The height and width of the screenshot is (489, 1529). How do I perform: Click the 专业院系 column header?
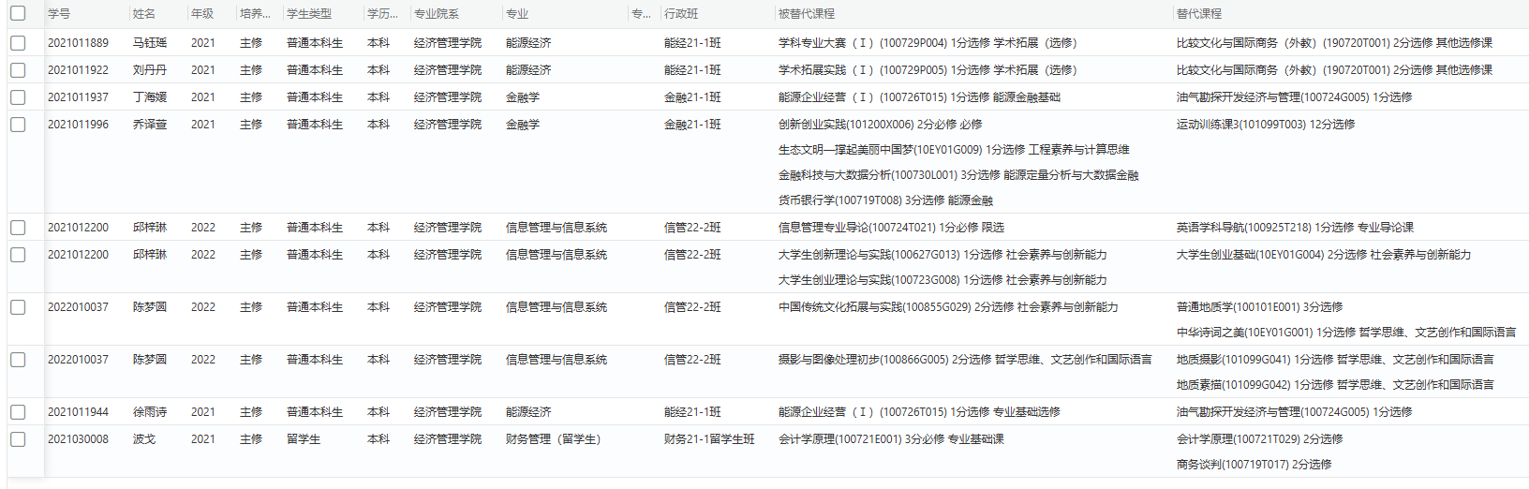pyautogui.click(x=437, y=14)
